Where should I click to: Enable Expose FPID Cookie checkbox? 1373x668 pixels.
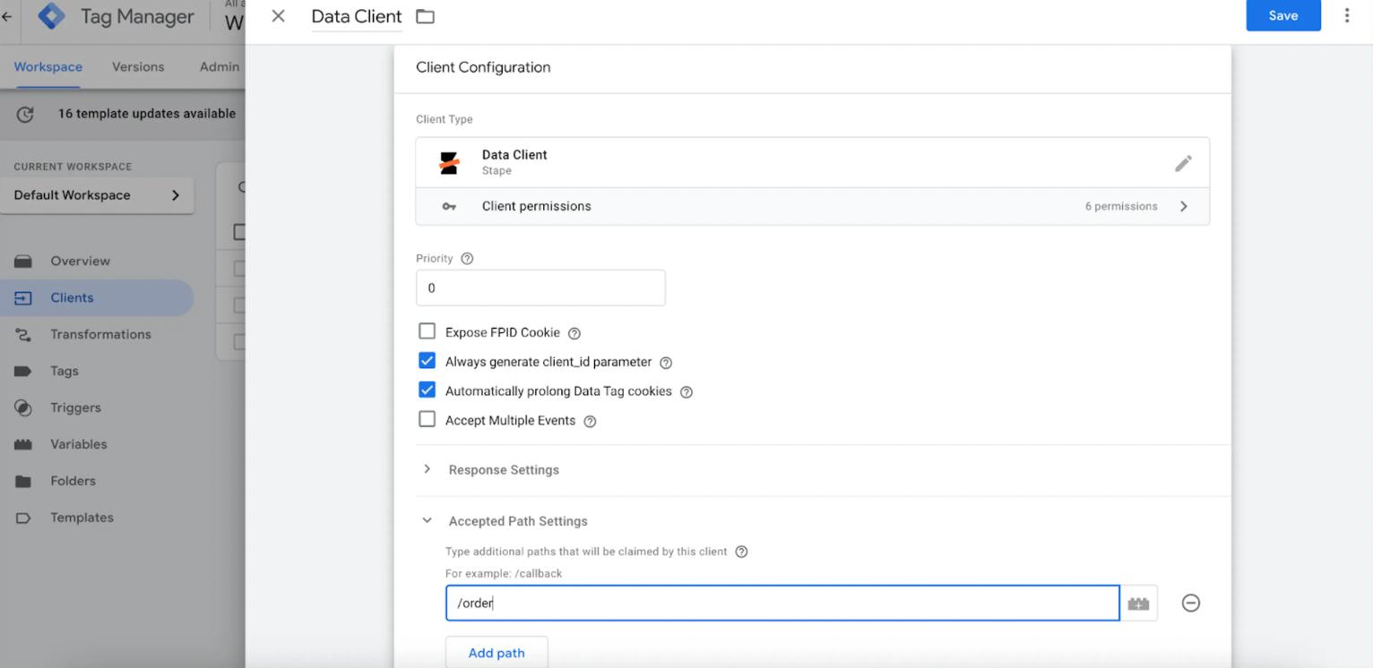click(427, 332)
